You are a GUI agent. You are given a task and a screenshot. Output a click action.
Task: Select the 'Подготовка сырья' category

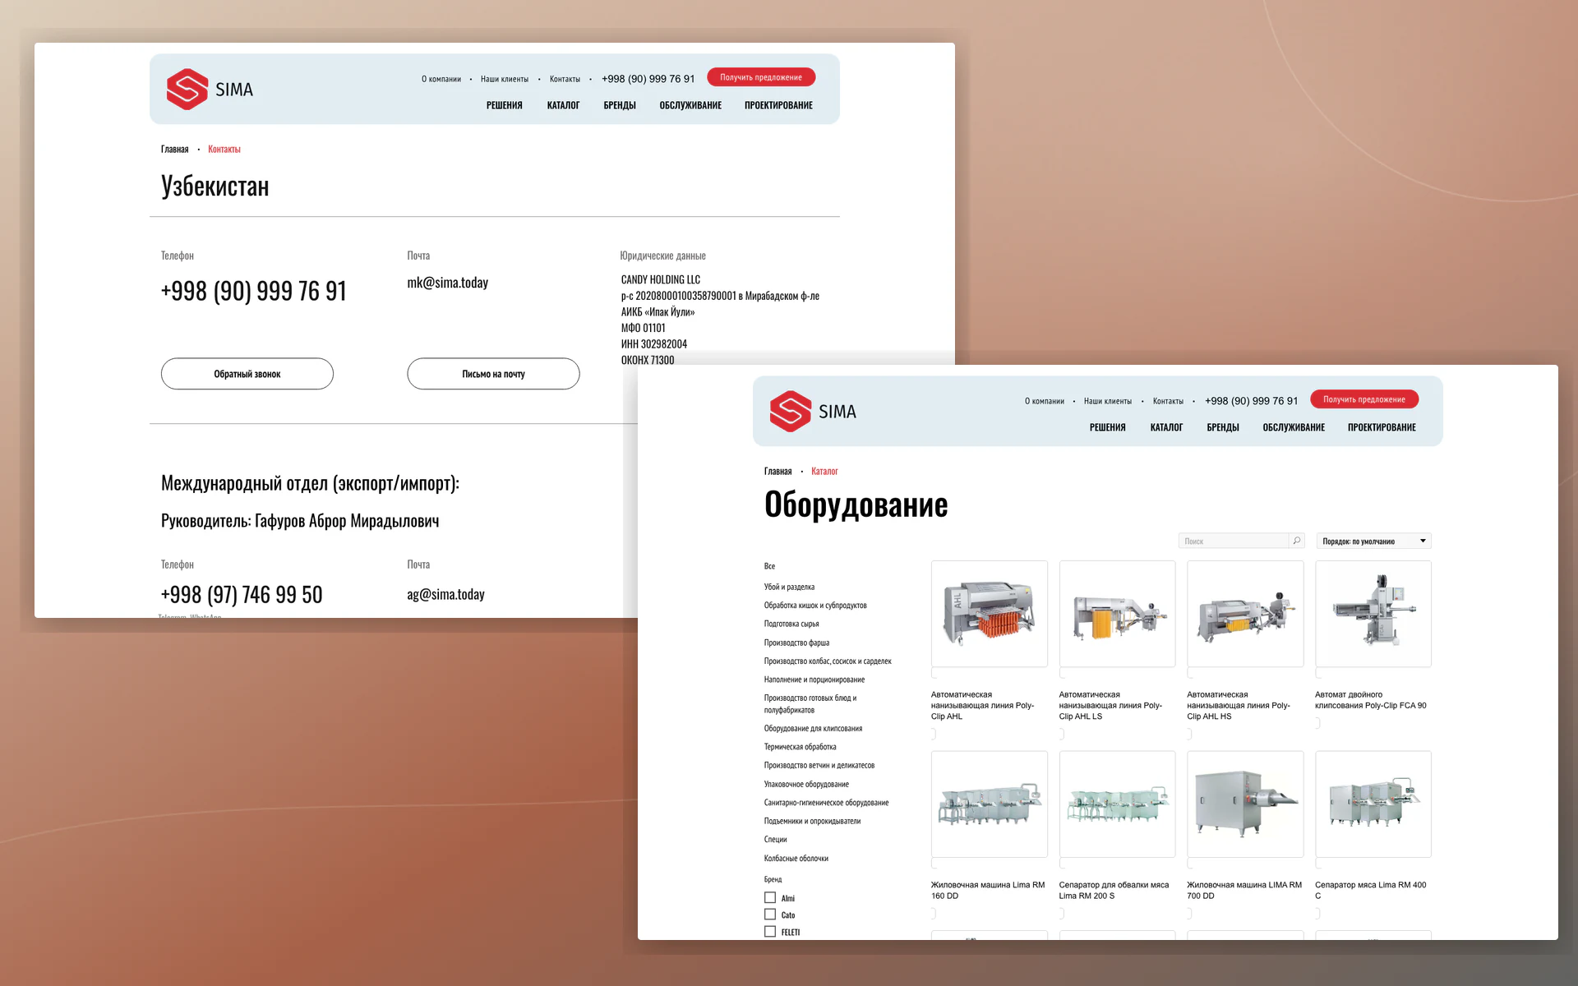pyautogui.click(x=791, y=624)
